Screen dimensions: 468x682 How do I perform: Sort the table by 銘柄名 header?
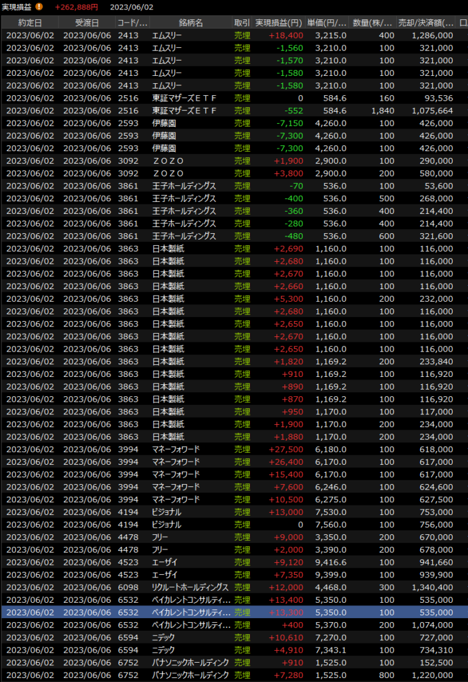[190, 23]
